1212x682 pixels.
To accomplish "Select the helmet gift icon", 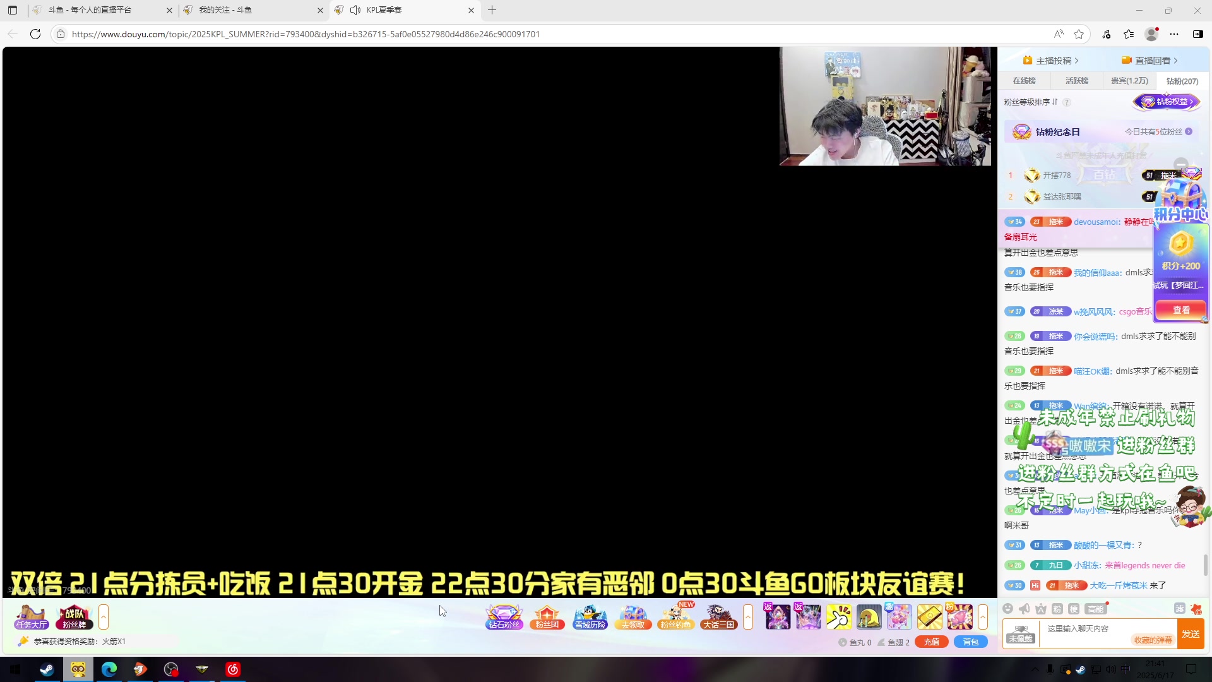I will pyautogui.click(x=869, y=617).
